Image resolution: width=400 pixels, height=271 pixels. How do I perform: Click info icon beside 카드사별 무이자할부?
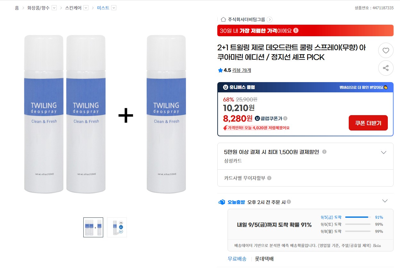coord(269,178)
